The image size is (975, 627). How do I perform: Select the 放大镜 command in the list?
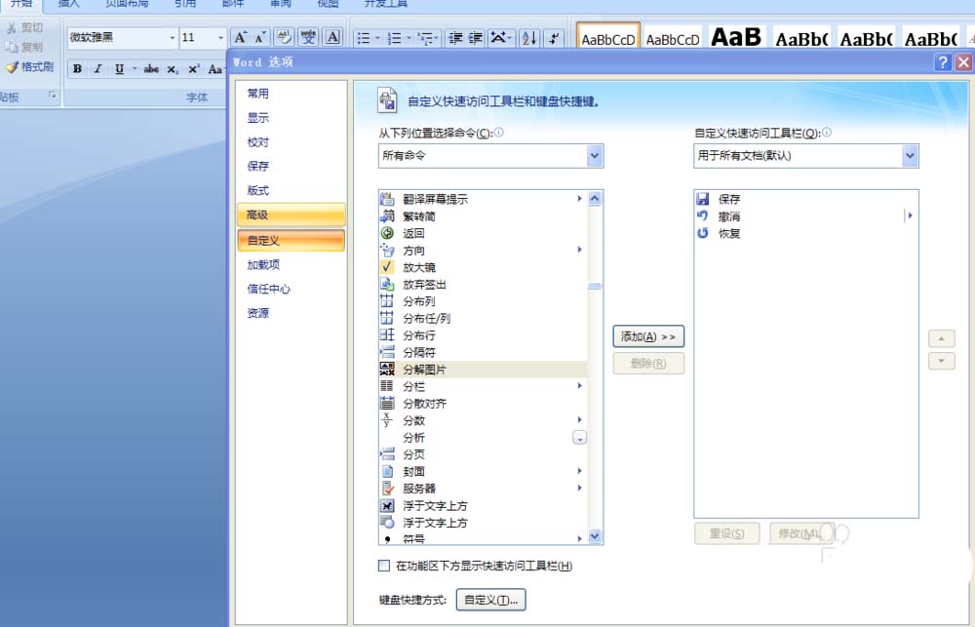point(483,267)
